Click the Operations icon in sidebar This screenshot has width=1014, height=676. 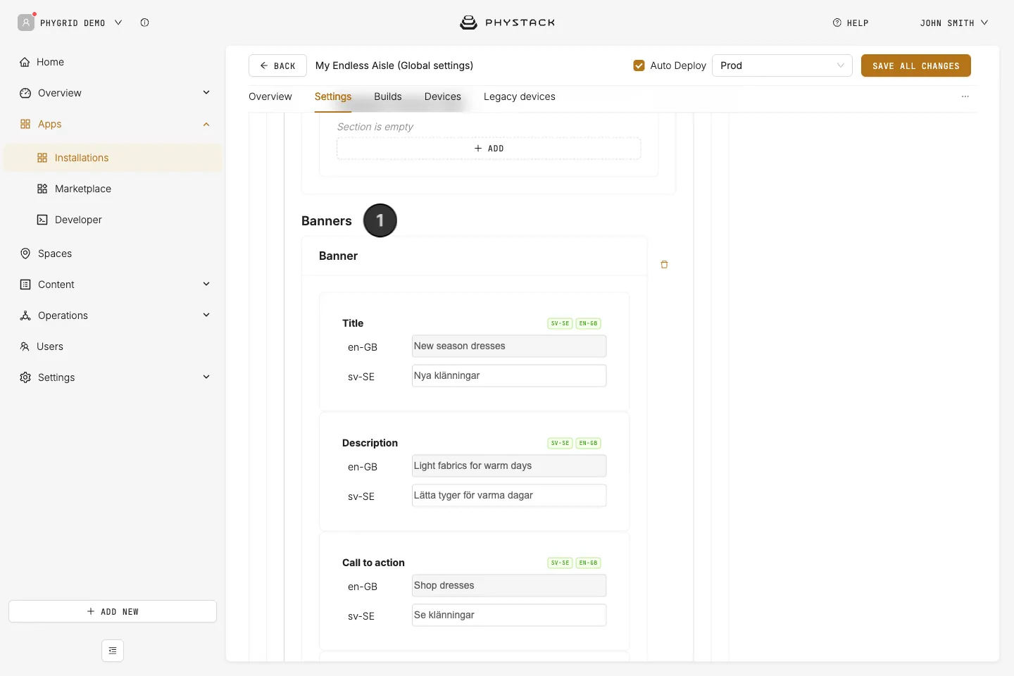click(x=25, y=315)
